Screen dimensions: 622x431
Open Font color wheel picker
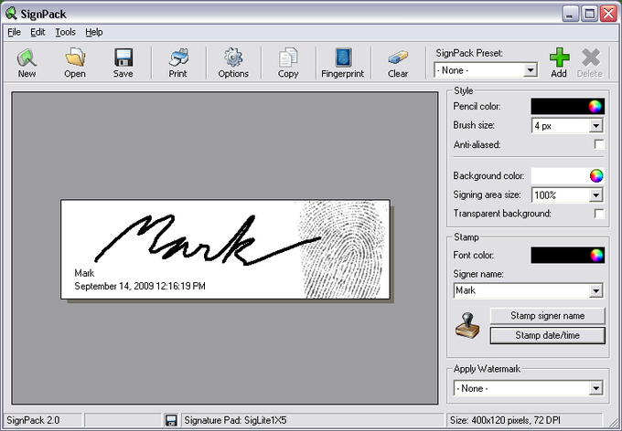[596, 256]
